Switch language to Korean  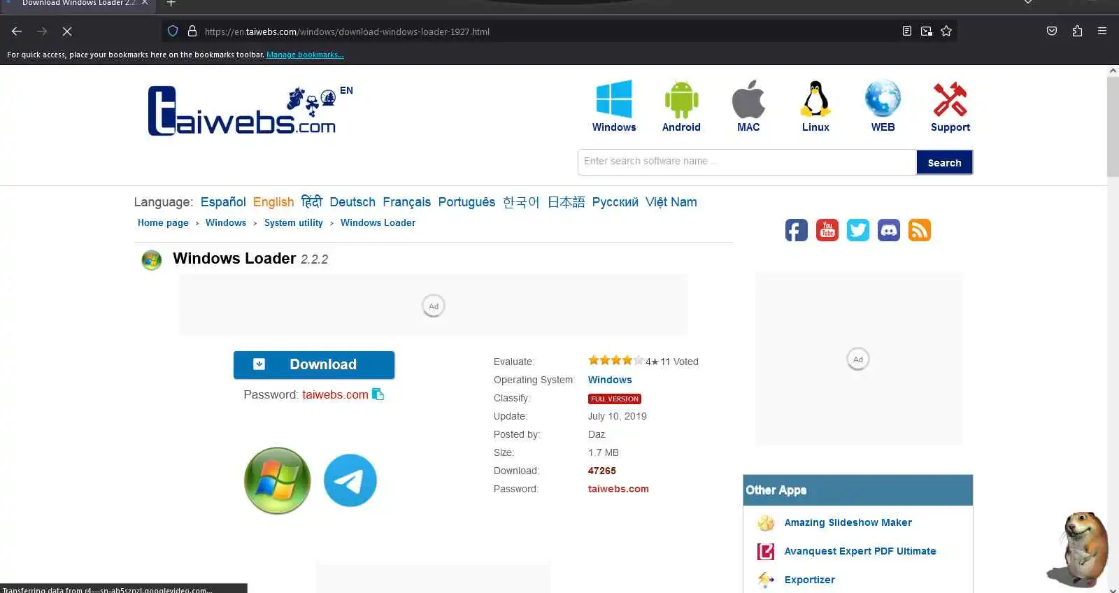(x=521, y=202)
